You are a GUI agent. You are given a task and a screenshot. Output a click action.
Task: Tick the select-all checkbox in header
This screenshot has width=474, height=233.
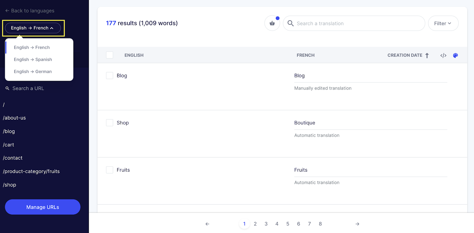(x=110, y=55)
